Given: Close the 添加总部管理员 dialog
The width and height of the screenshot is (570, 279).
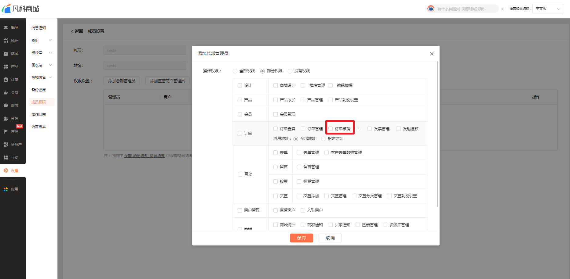Looking at the screenshot, I should tap(432, 54).
